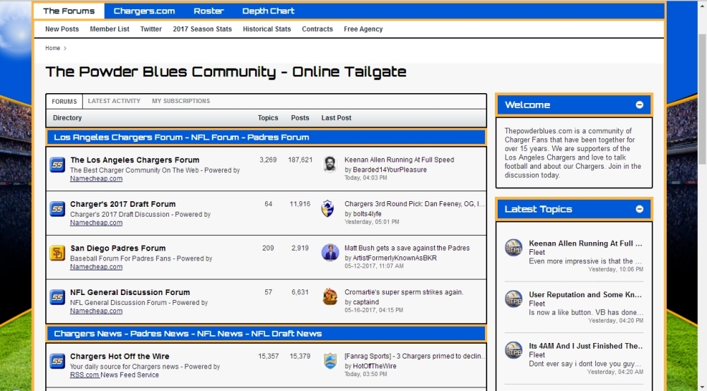Viewport: 707px width, 391px height.
Task: Collapse the Welcome panel
Action: (x=639, y=105)
